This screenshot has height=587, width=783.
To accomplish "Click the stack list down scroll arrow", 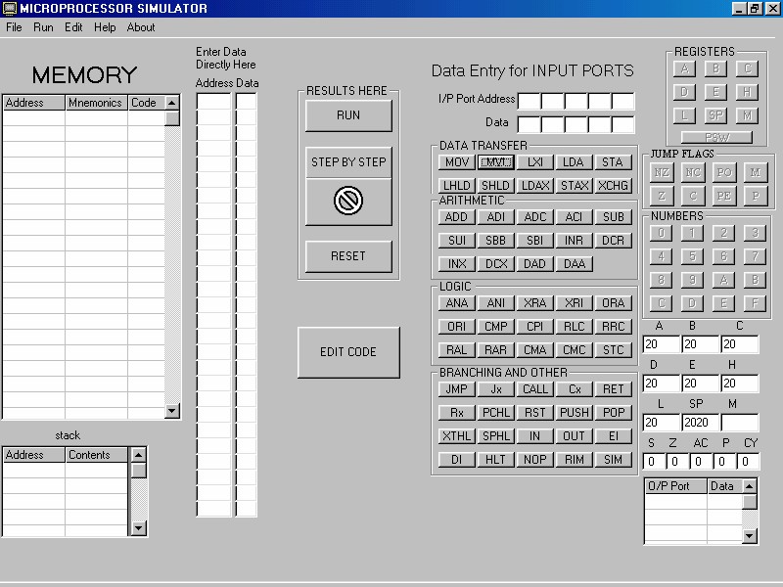I will tap(139, 528).
